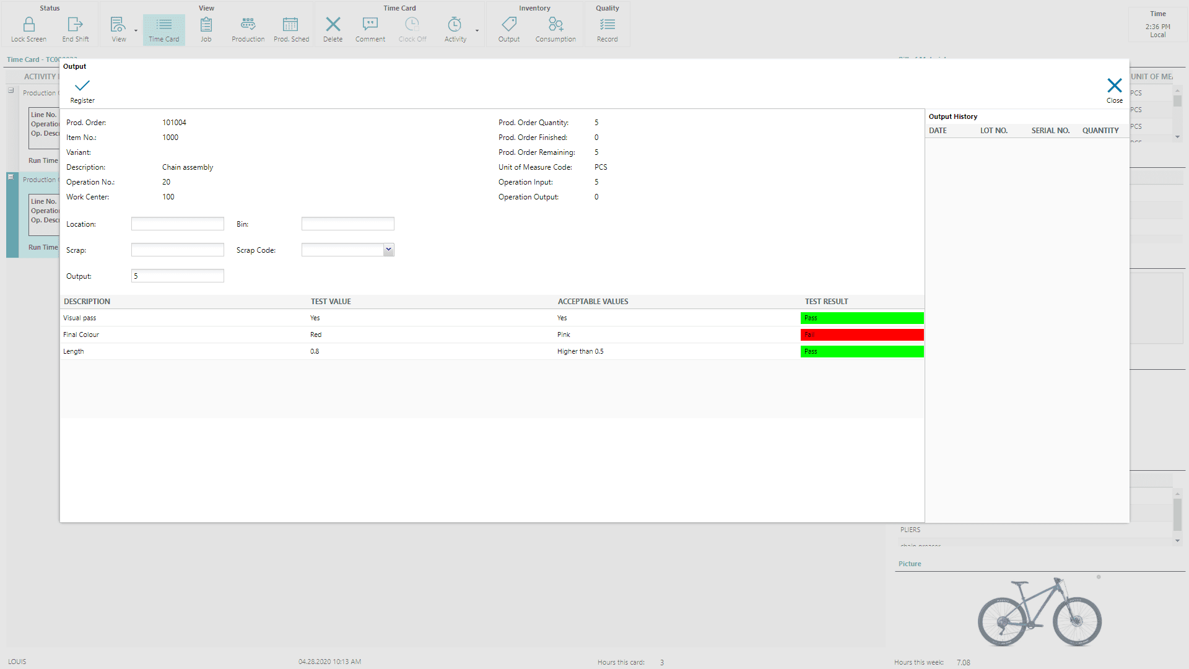Click the LOUIS user label in status bar
Screen dimensions: 1189x669
[17, 662]
